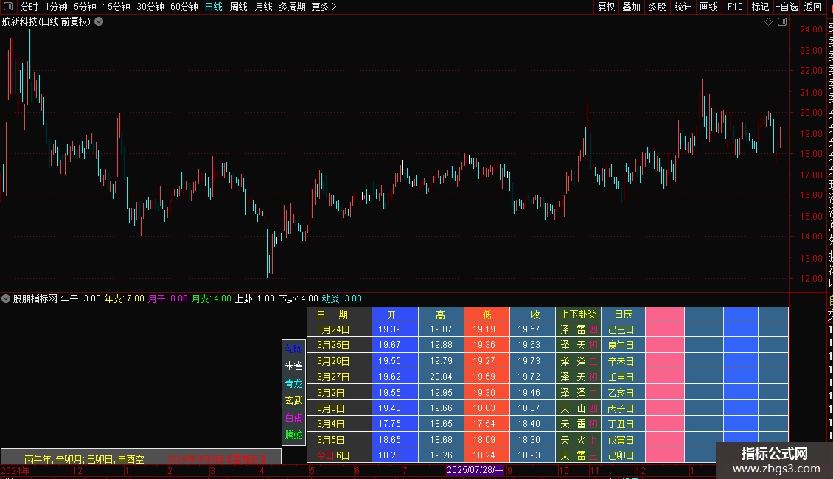Select the 1分钟 period
Screen dimensions: 833x479
56,7
